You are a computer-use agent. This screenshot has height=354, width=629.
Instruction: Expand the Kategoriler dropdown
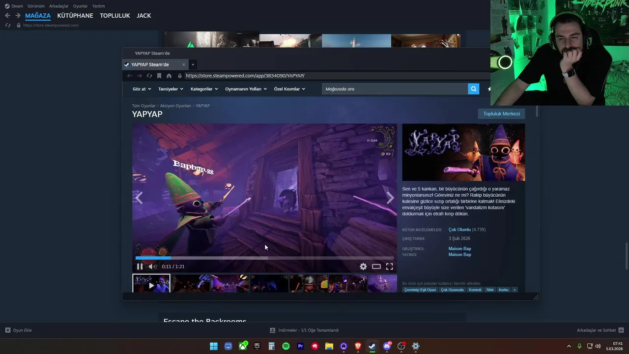204,89
